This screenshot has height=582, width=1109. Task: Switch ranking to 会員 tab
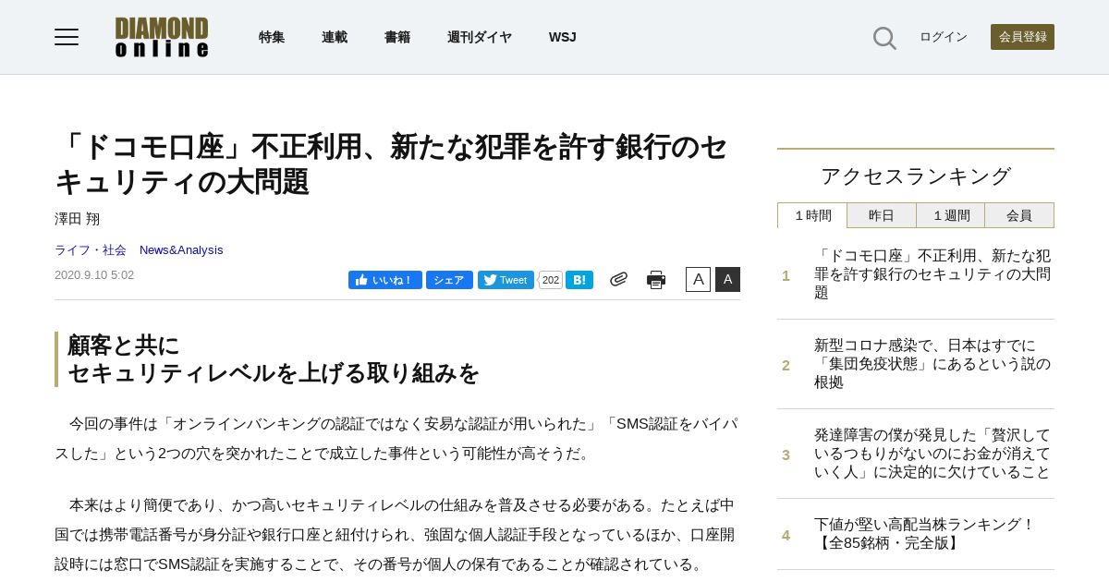[x=1019, y=215]
